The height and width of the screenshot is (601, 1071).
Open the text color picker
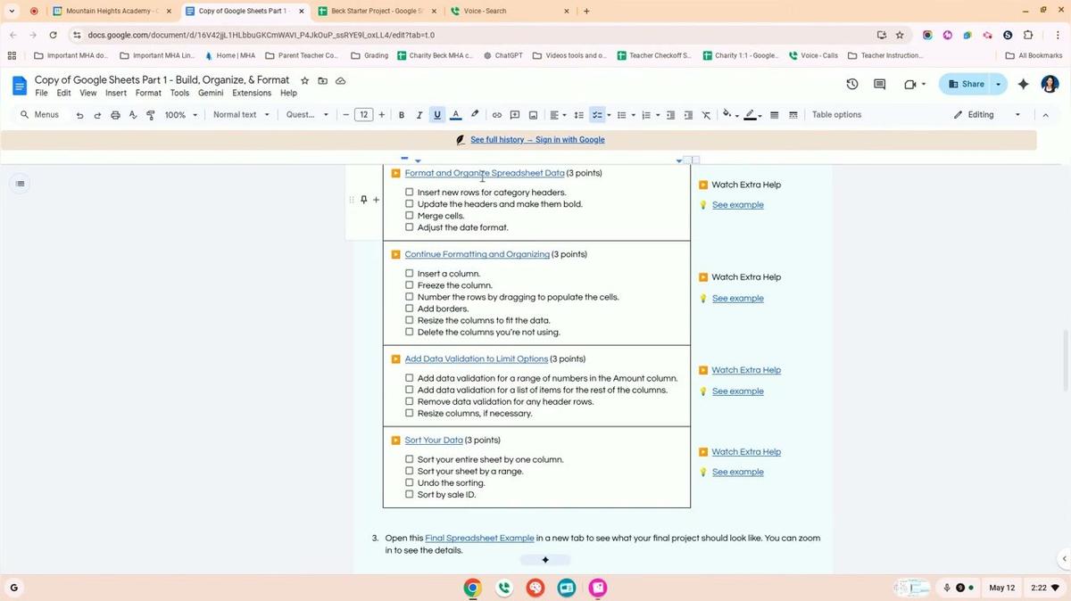[456, 115]
